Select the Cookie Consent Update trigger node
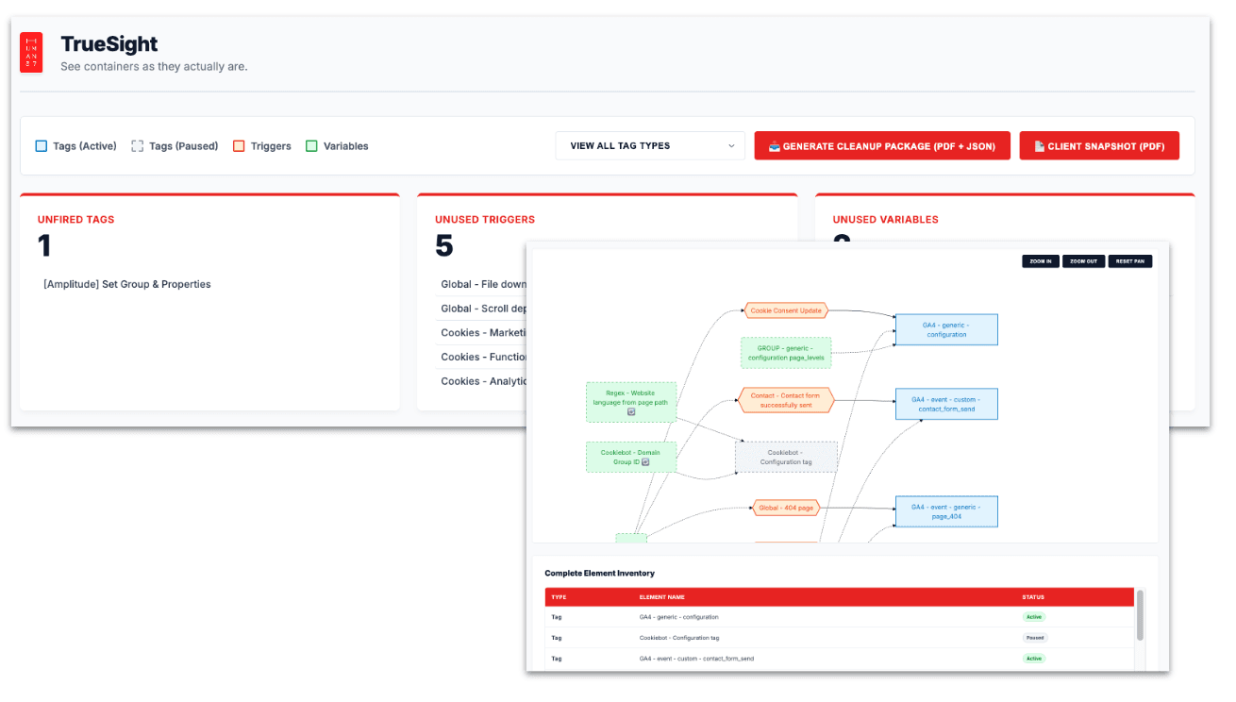The width and height of the screenshot is (1236, 702). [x=786, y=310]
